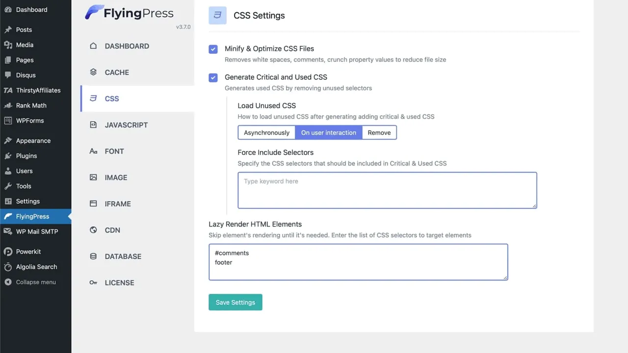Click the Collapse menu arrow icon
The height and width of the screenshot is (353, 628).
8,282
